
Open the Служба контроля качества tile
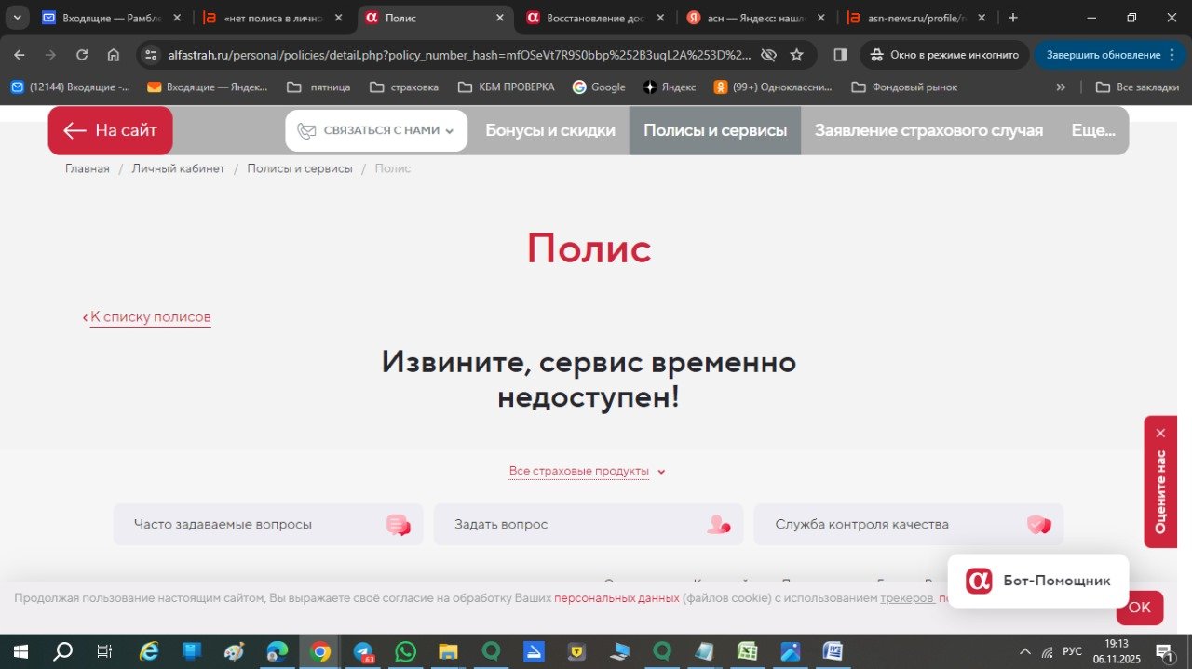pos(908,525)
